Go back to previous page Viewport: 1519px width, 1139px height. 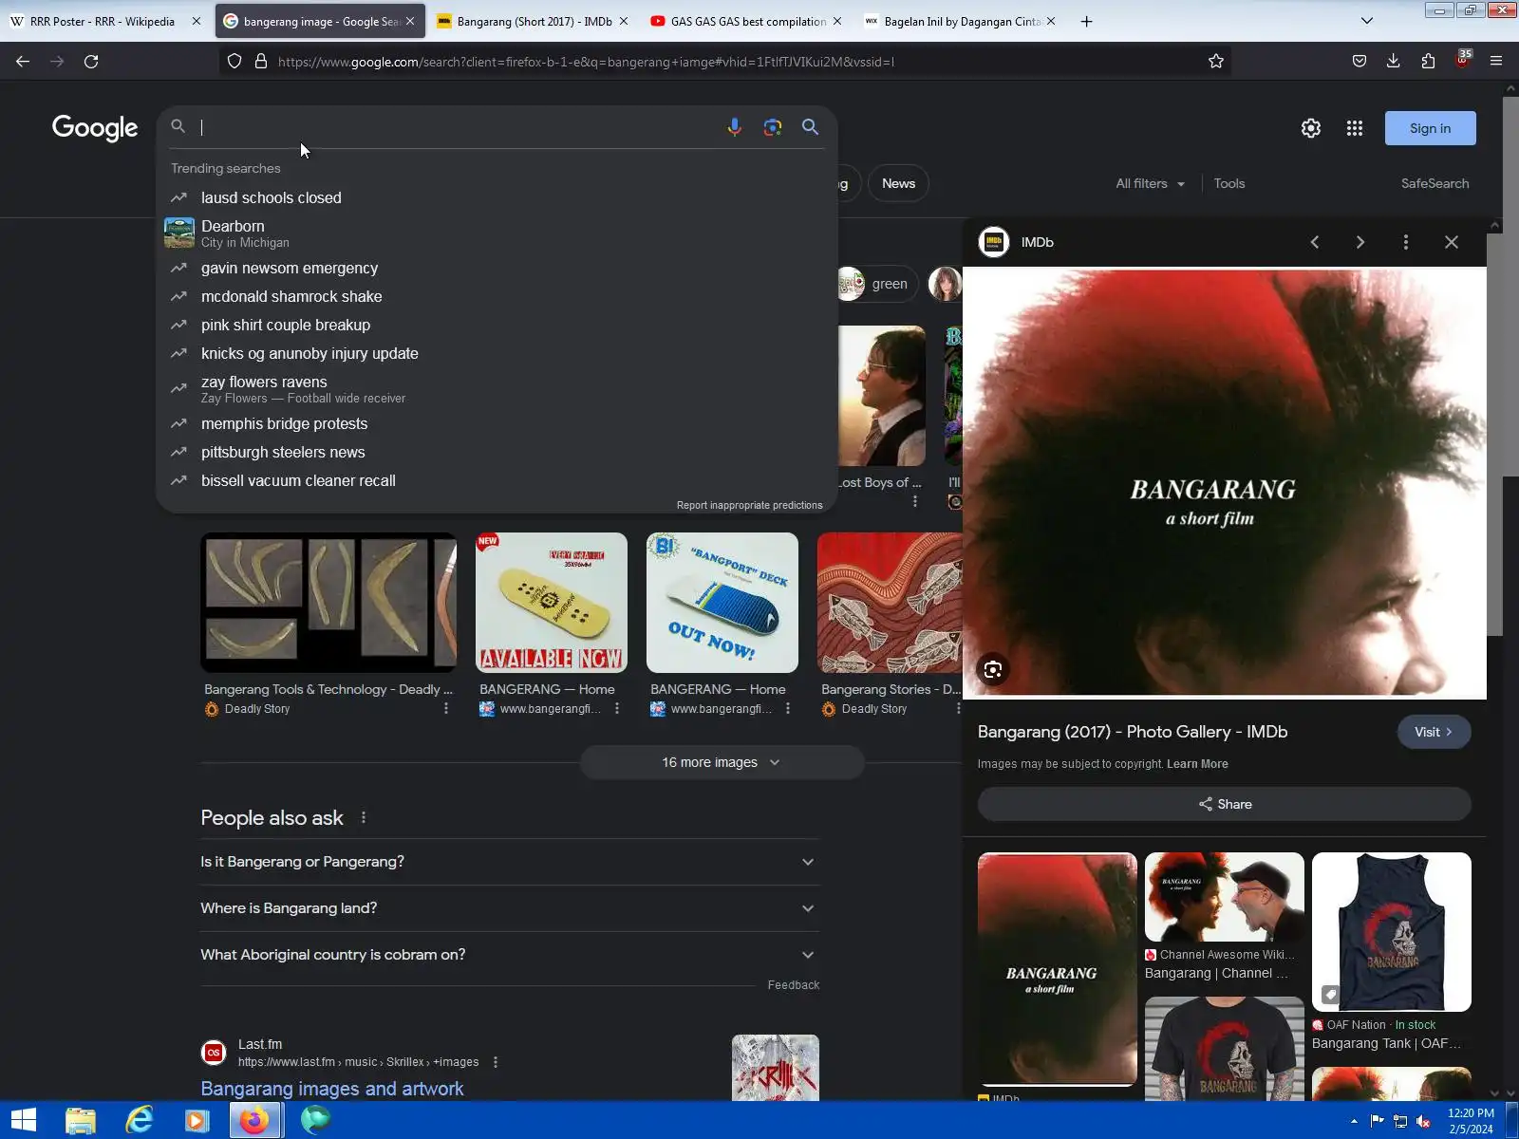[x=23, y=62]
